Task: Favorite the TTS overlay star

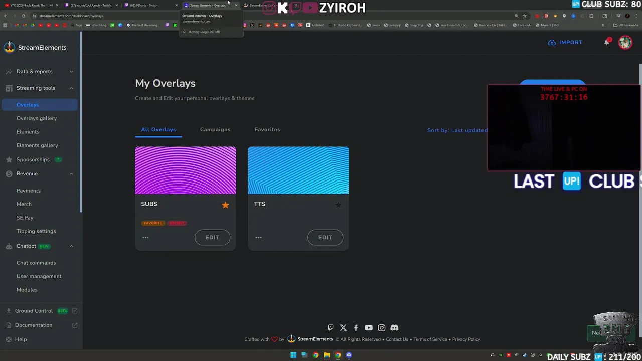Action: point(338,205)
